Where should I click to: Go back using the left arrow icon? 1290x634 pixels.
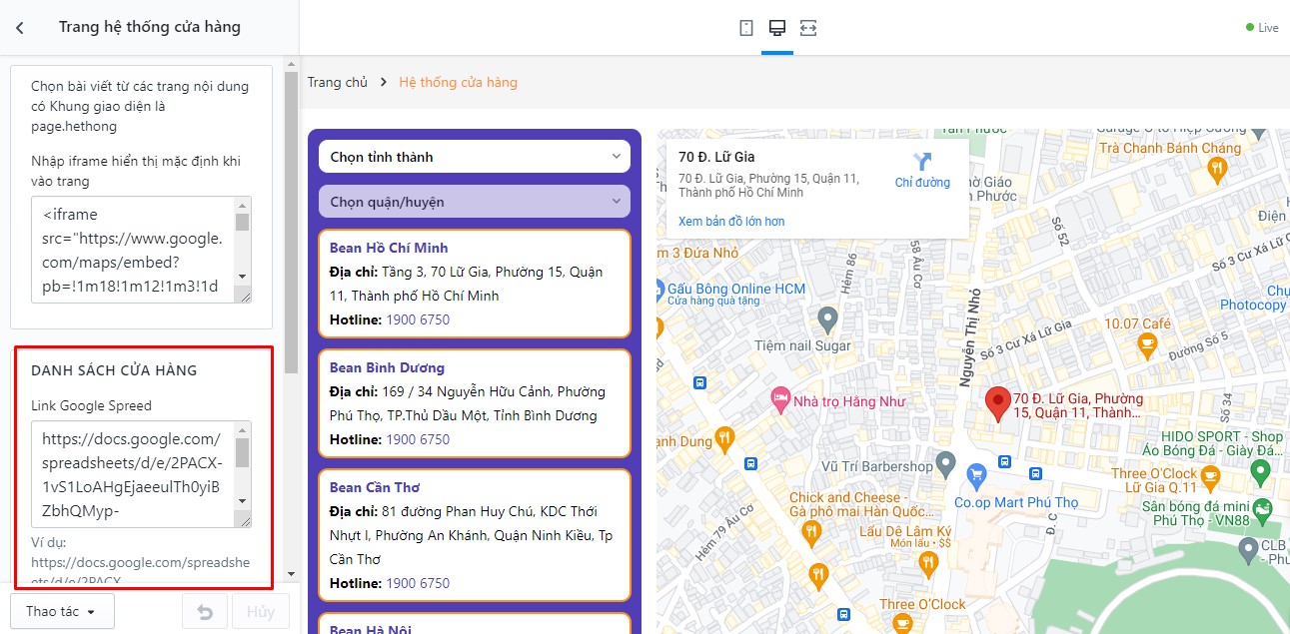click(20, 28)
